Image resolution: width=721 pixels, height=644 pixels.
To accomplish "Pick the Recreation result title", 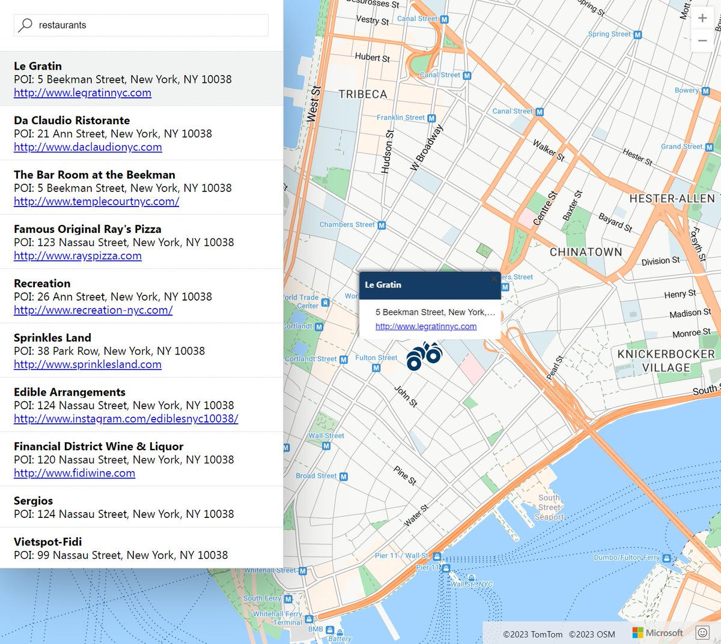I will [x=42, y=283].
